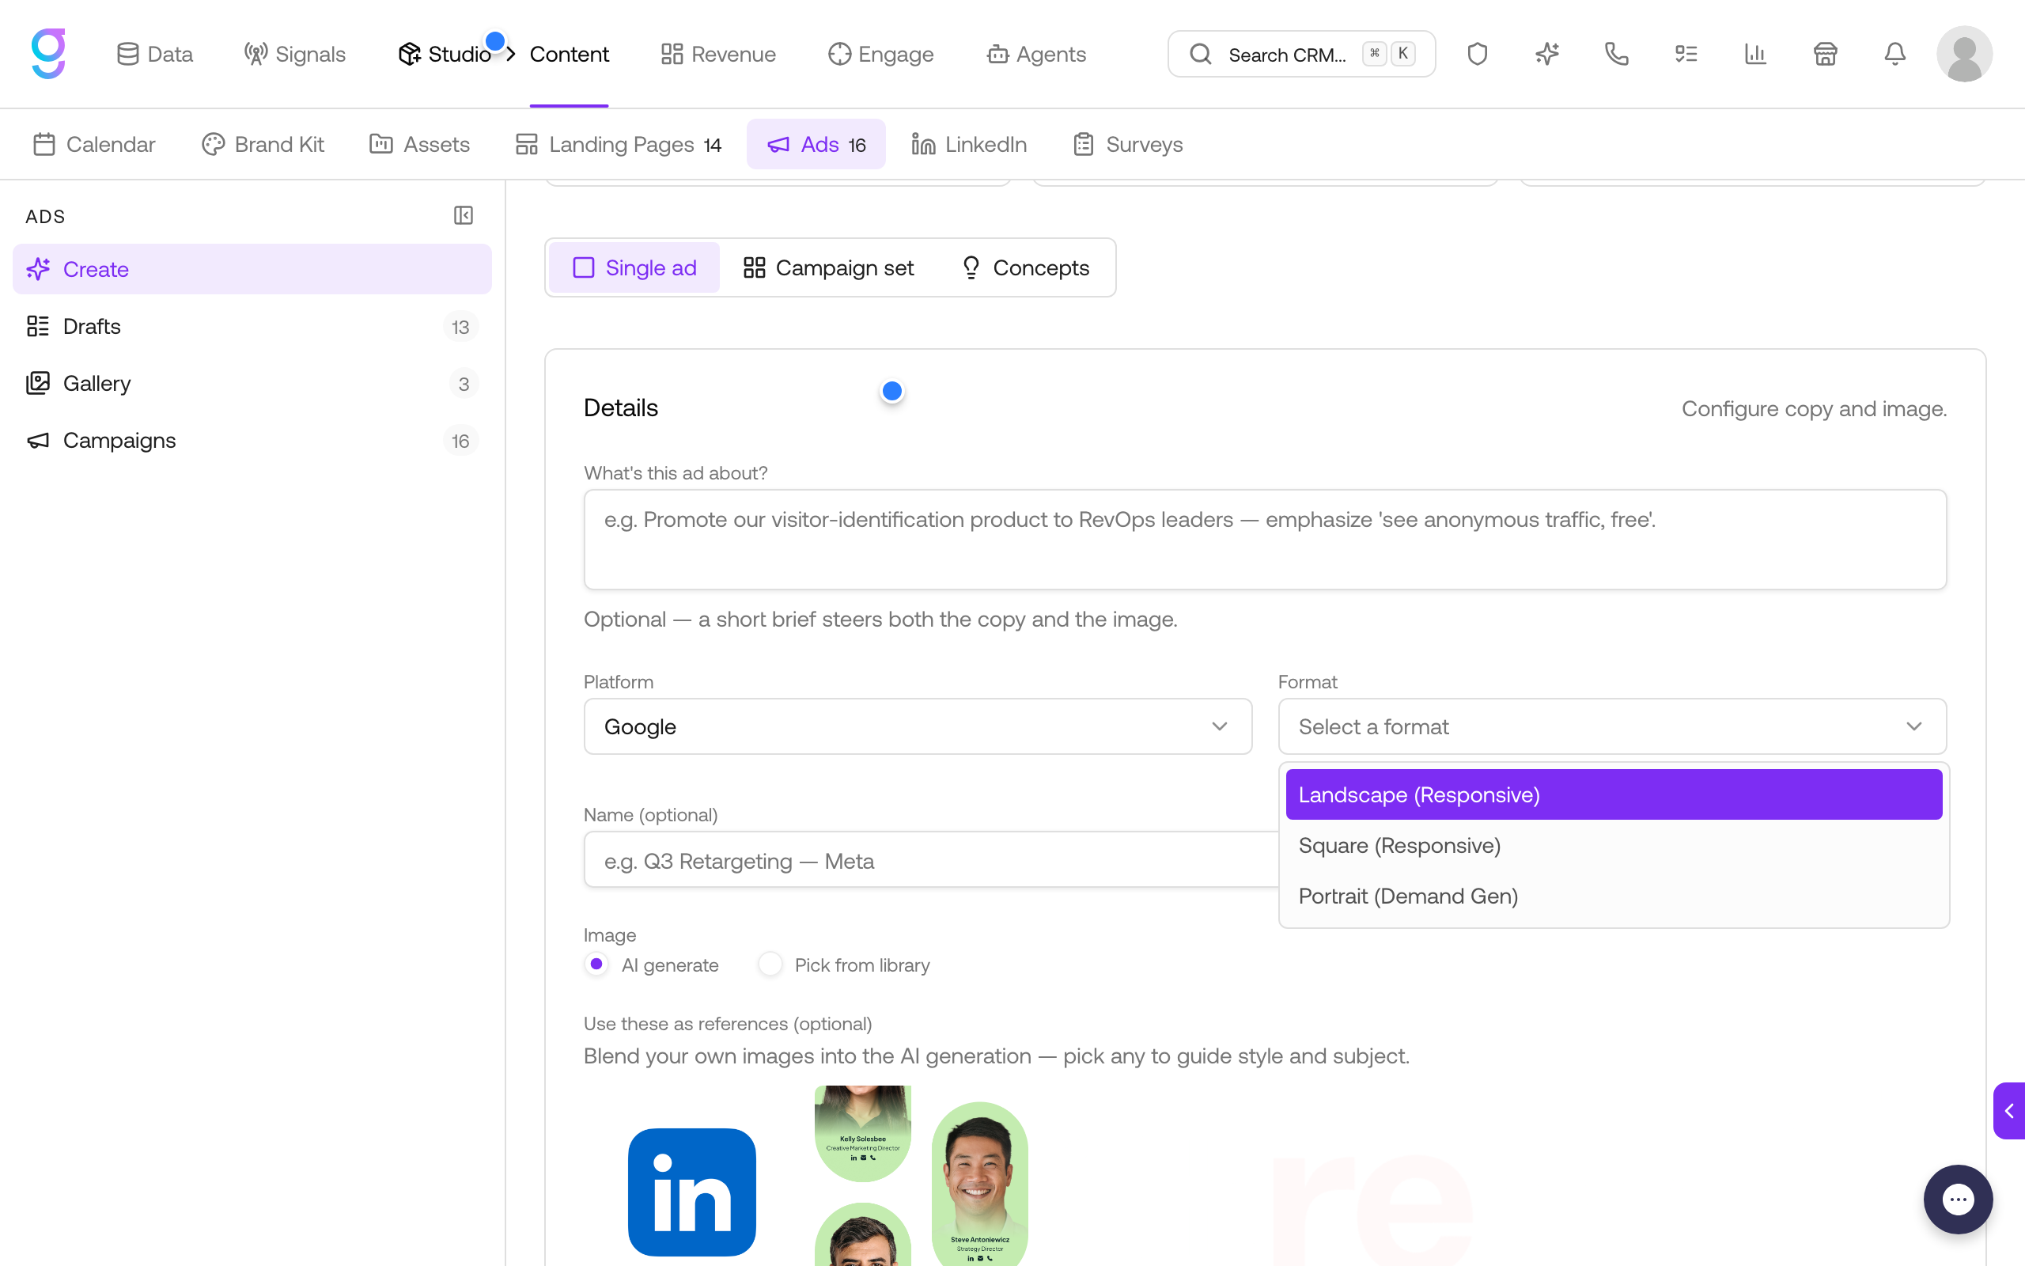Collapse the Ads sidebar panel
Viewport: 2025px width, 1266px height.
coord(463,216)
